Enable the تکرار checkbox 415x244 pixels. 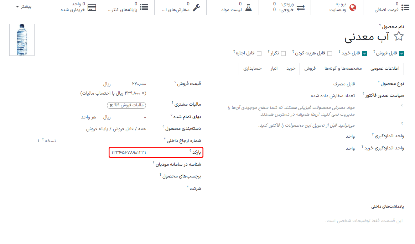tap(283, 53)
